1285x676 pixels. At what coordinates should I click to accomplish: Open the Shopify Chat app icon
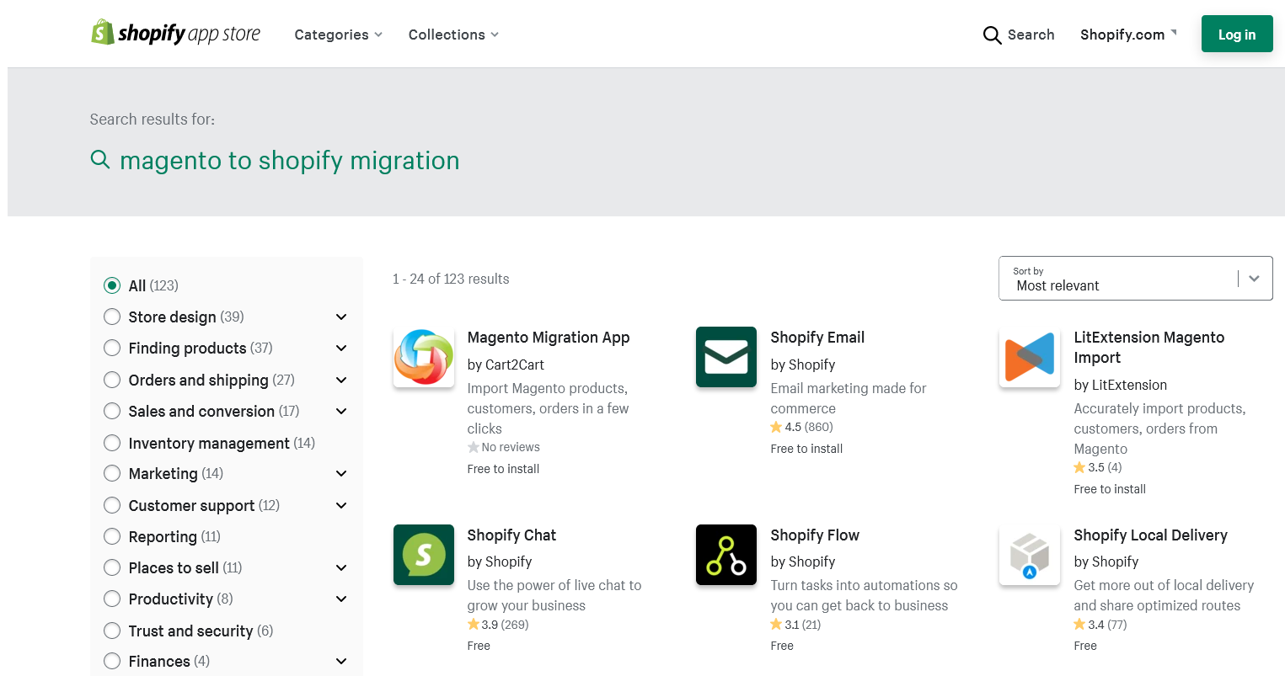(424, 555)
